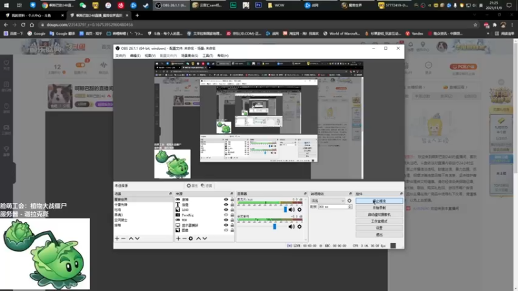Go back in Chrome browser

6,25
